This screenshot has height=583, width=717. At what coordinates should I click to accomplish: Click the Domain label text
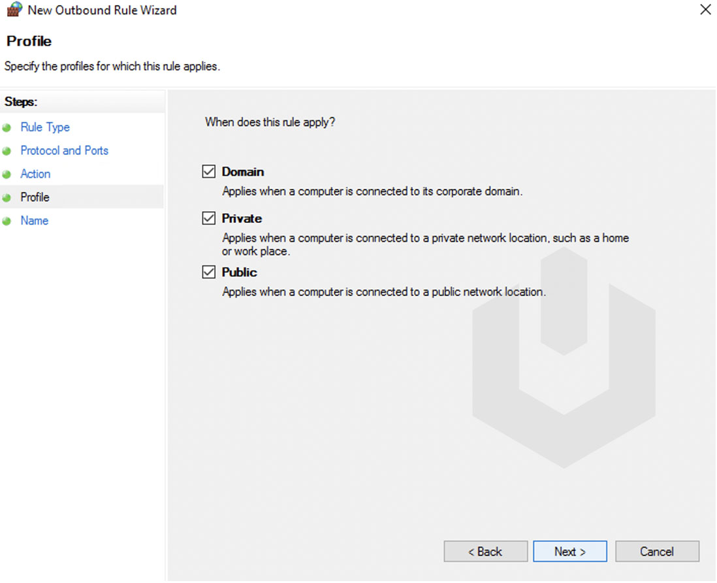pyautogui.click(x=242, y=171)
